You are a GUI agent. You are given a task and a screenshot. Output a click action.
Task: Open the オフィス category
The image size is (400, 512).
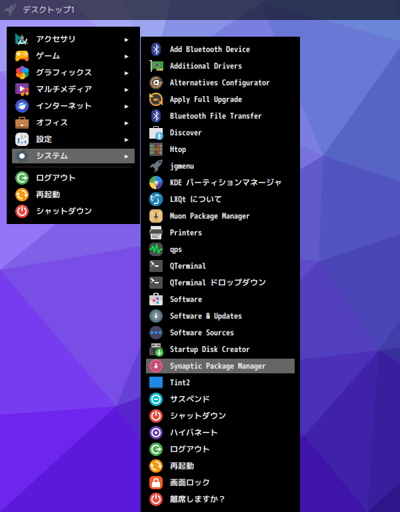click(x=73, y=123)
